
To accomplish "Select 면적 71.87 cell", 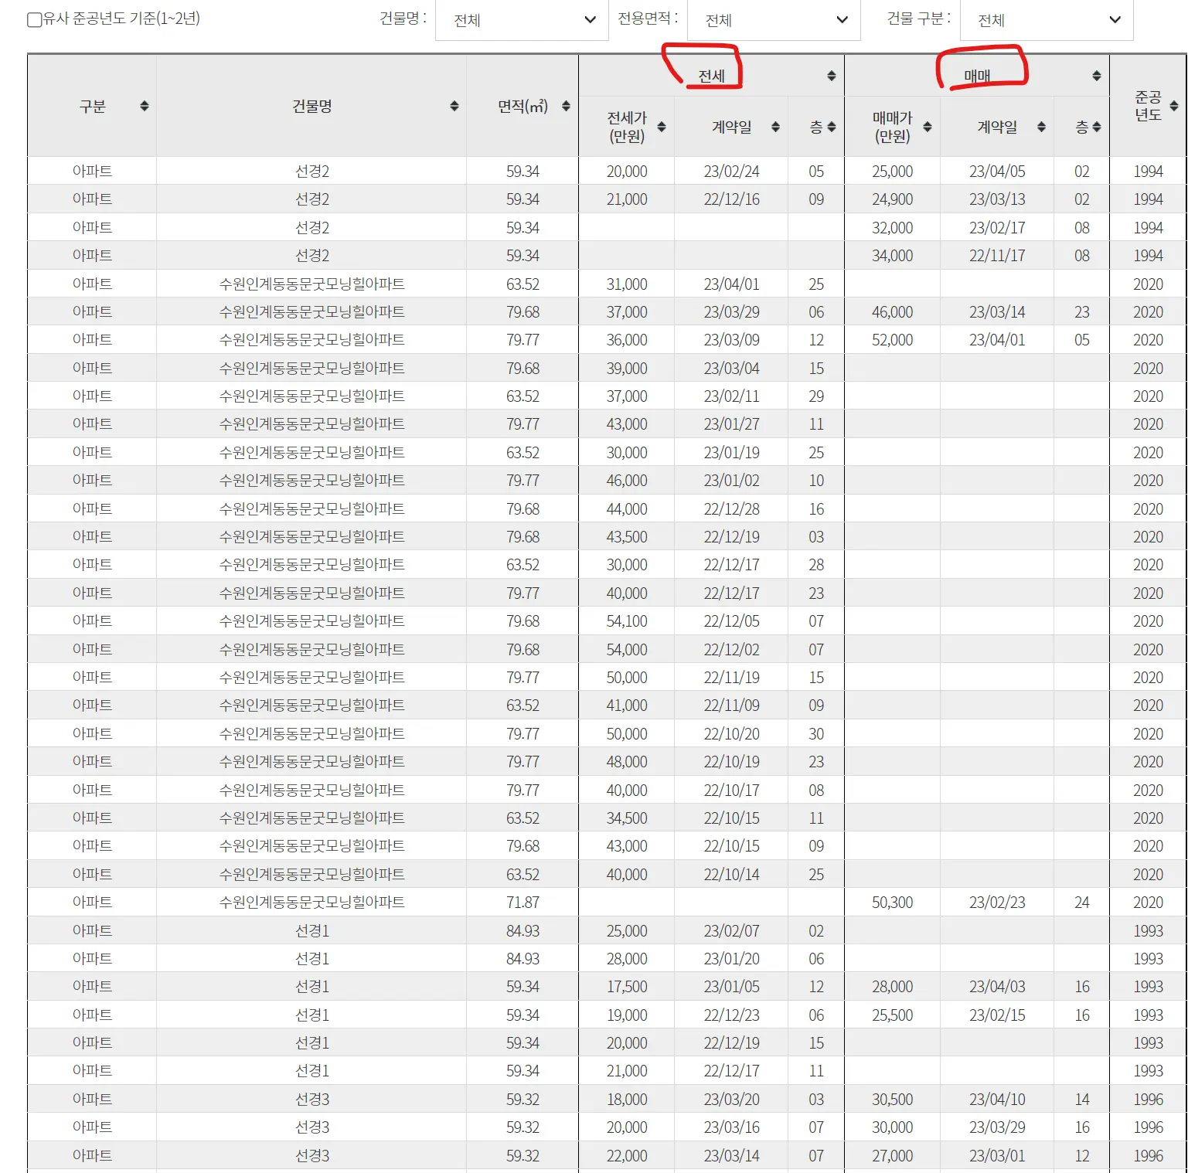I will pyautogui.click(x=523, y=902).
